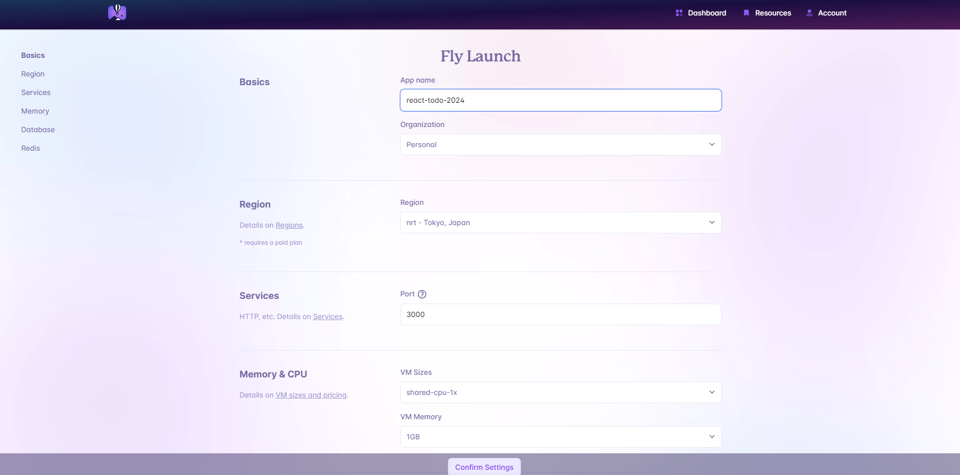This screenshot has height=475, width=960.
Task: Click the Memory & CPU section heading
Action: [273, 374]
